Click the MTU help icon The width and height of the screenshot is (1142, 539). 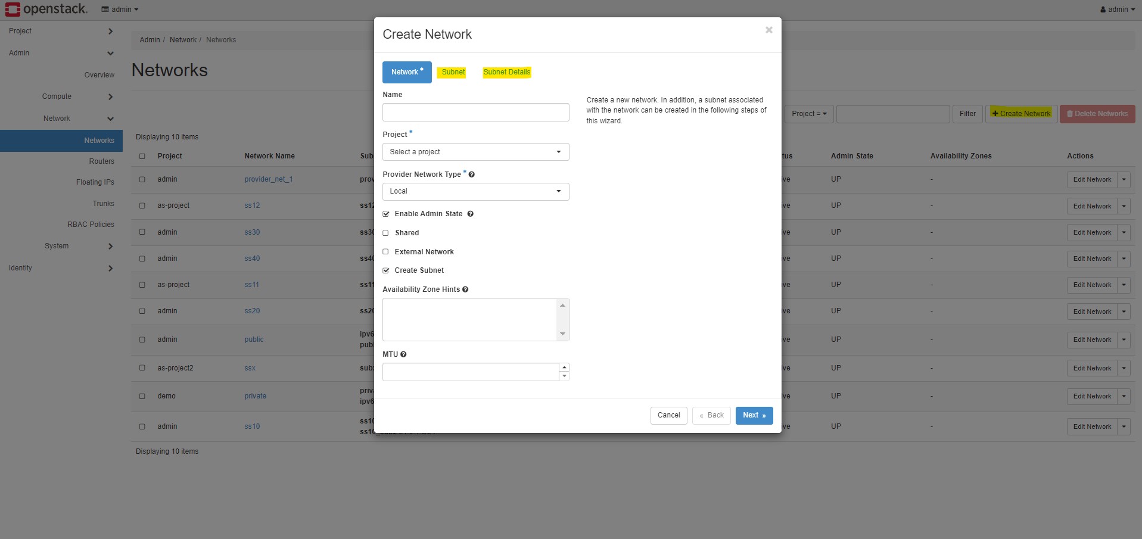coord(403,354)
